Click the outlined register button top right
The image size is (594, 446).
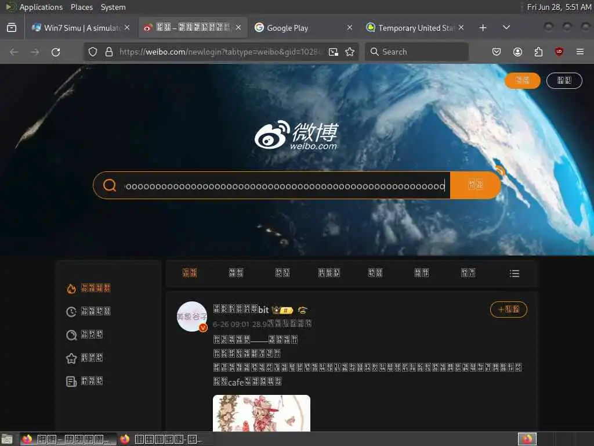point(564,80)
